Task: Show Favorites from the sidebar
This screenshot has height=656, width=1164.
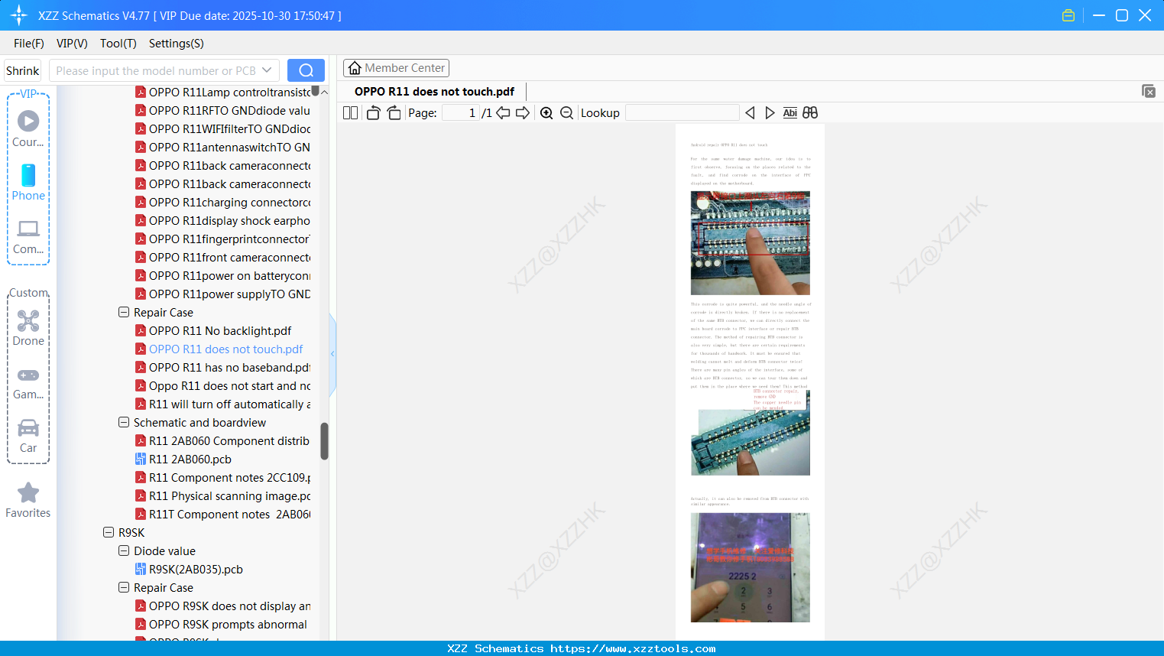Action: pos(28,500)
